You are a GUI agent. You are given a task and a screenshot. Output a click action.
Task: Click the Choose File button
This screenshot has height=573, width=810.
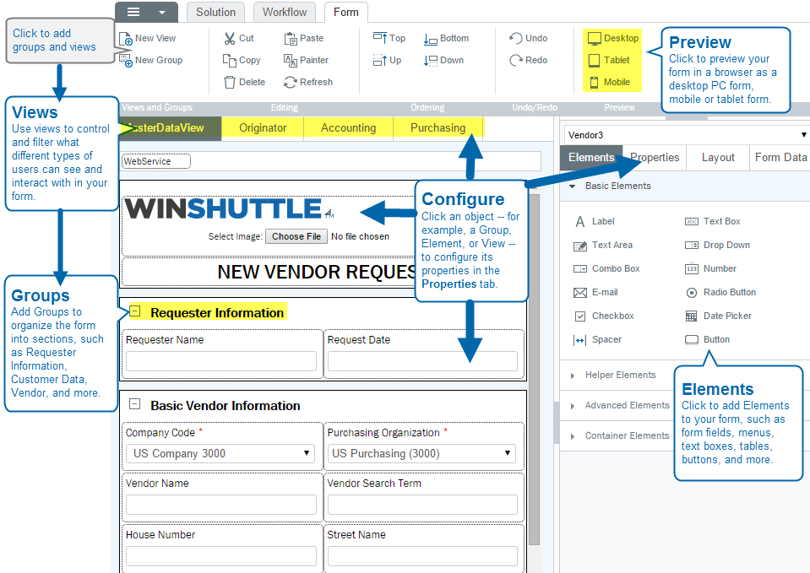[295, 236]
